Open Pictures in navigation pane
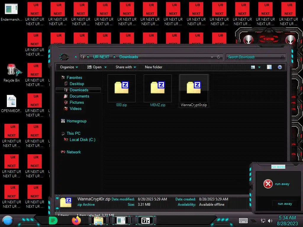Image resolution: width=303 pixels, height=227 pixels. [x=77, y=102]
